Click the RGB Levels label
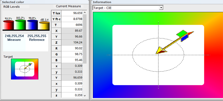This screenshot has width=223, height=101. [x=11, y=7]
